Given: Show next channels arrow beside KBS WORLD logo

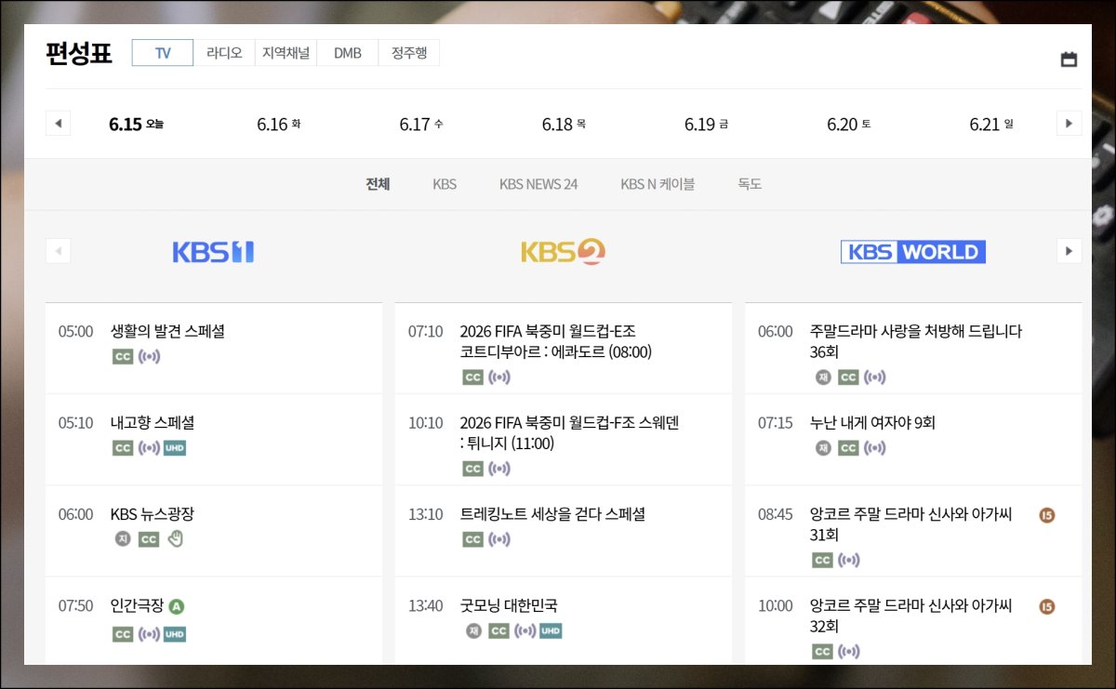Looking at the screenshot, I should [1069, 251].
